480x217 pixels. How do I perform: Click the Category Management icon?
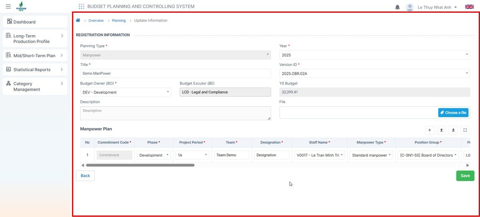pos(9,84)
